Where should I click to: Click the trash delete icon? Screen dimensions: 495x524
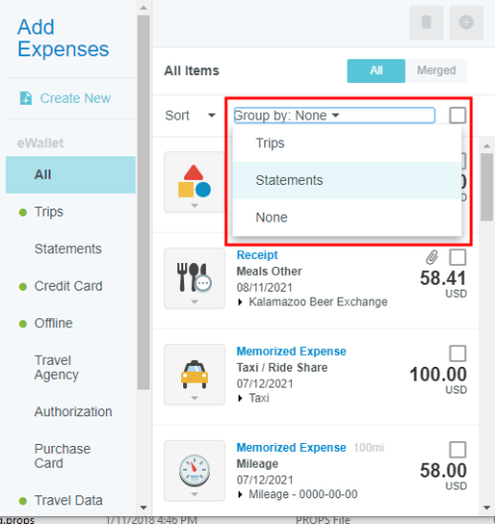click(x=426, y=23)
